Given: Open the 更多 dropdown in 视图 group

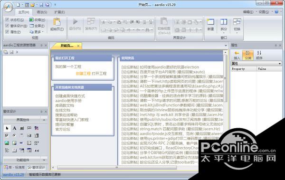Looking at the screenshot, I should point(37,32).
